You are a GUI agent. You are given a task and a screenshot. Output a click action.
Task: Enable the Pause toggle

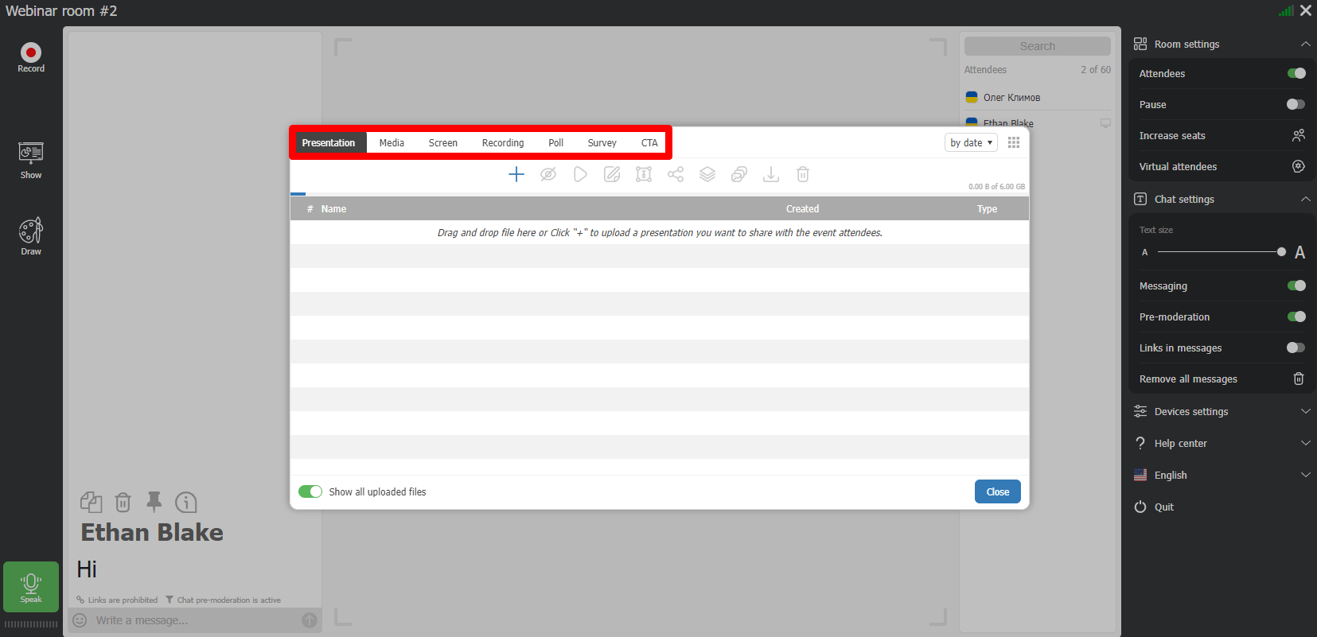pos(1296,104)
